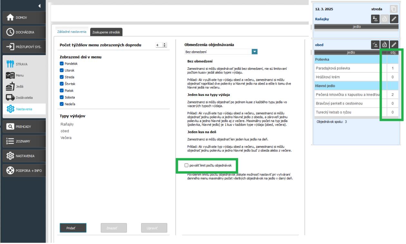
Task: Switch to the Zoskupenie stredísk tab
Action: [x=105, y=32]
